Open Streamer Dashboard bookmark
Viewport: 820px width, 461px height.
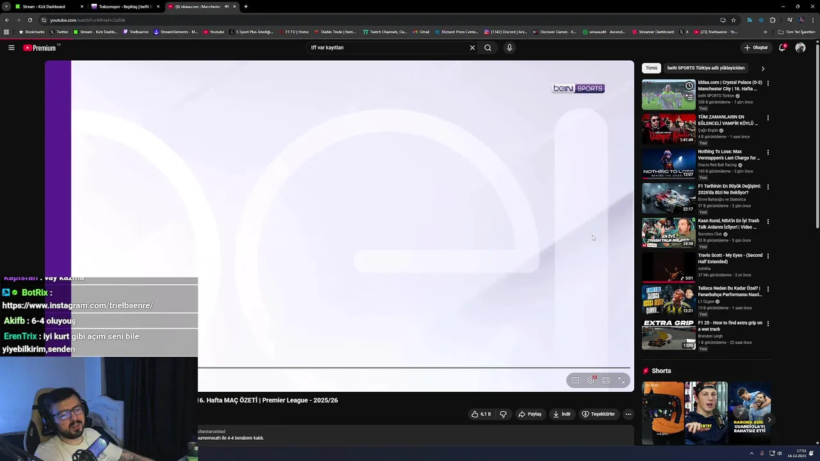pos(653,32)
